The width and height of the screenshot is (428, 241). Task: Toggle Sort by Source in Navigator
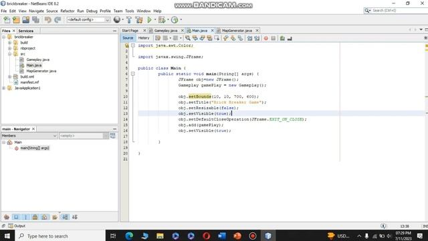click(x=74, y=217)
